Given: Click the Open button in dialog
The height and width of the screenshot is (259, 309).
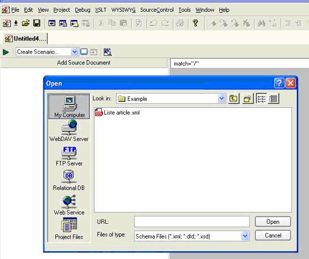Looking at the screenshot, I should (x=273, y=222).
